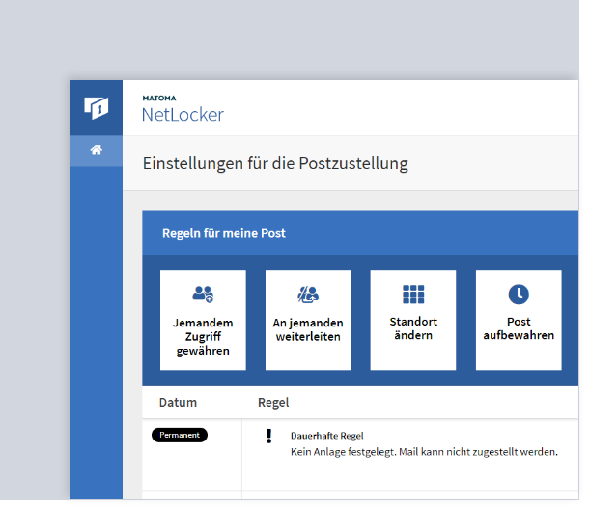590x511 pixels.
Task: Select the Dauerhafte Regel title text
Action: coord(327,436)
